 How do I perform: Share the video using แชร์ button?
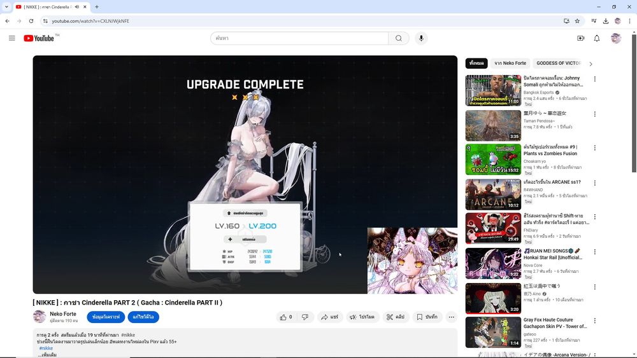tap(329, 317)
